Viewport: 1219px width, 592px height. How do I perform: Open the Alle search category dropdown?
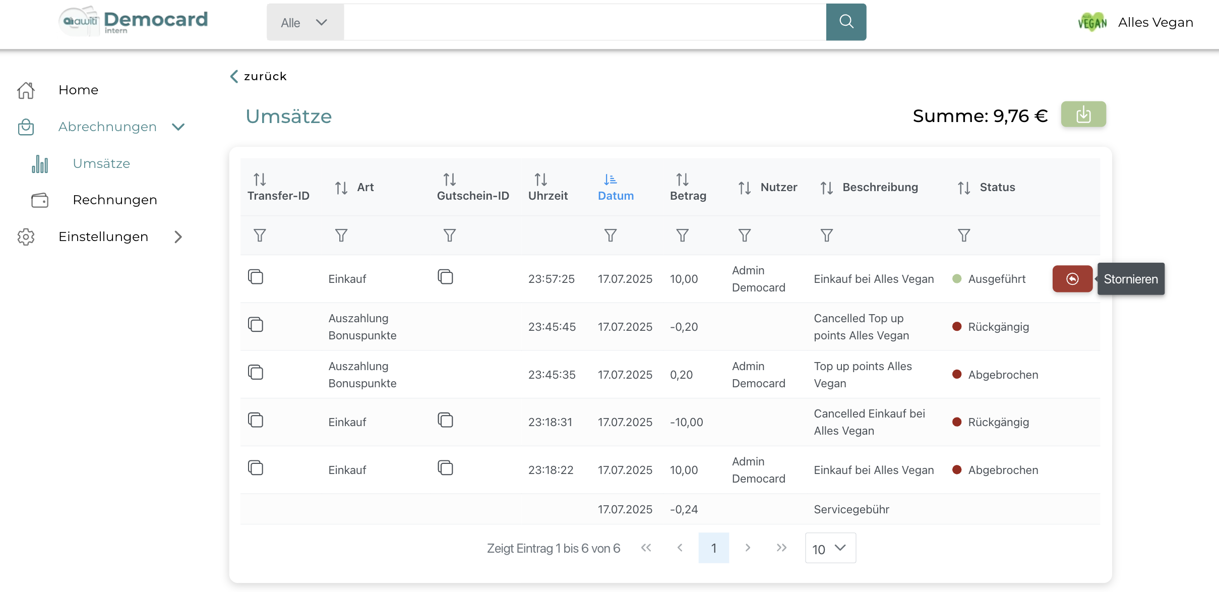(x=304, y=23)
